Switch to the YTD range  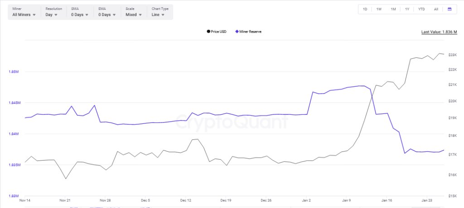[421, 9]
